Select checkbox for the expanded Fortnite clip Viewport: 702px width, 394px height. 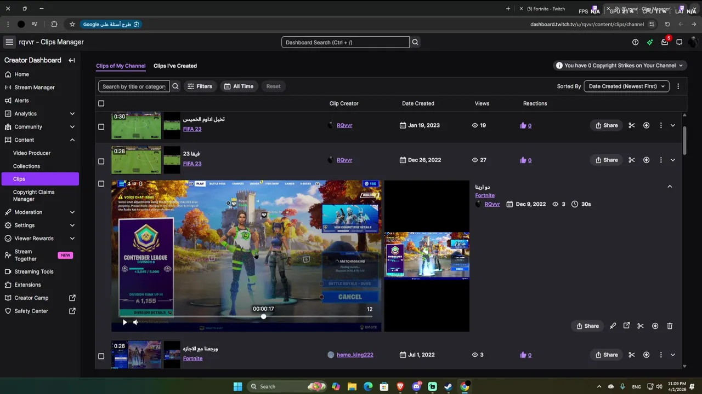[x=101, y=184]
